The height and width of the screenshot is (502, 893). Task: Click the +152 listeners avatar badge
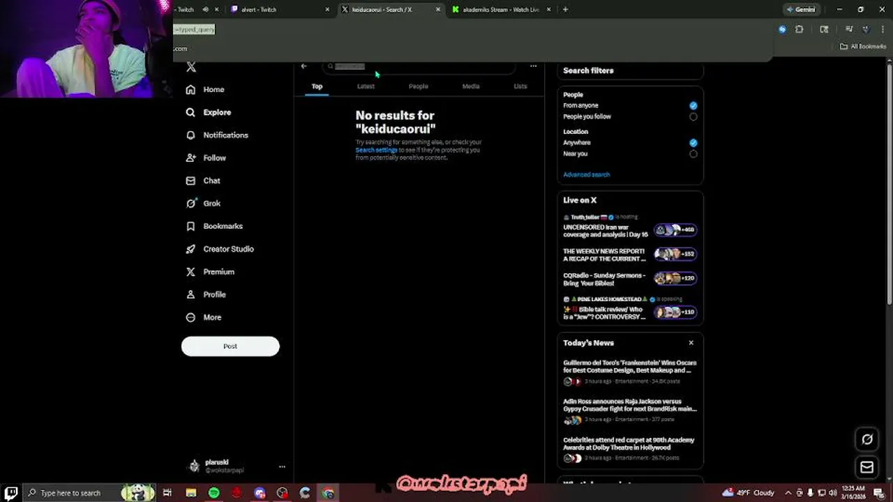[x=675, y=254]
